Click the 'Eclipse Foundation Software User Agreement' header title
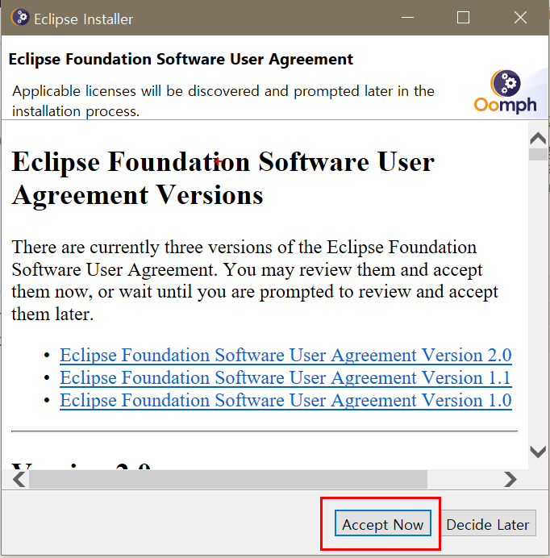550x558 pixels. 181,59
